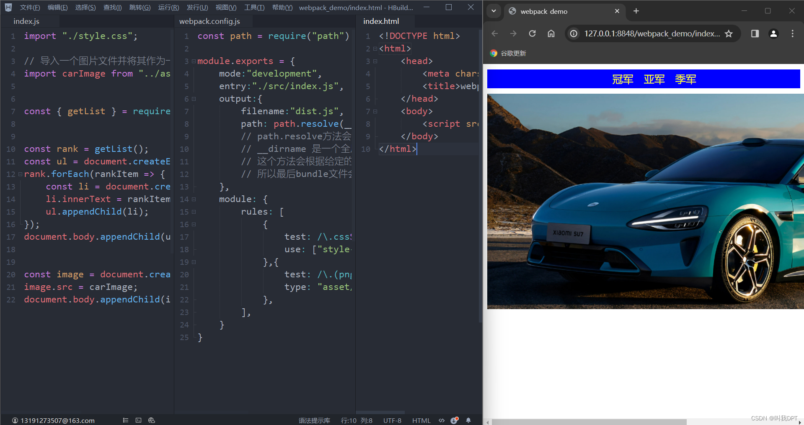Open Chrome tab search dropdown
The height and width of the screenshot is (425, 804).
click(494, 11)
